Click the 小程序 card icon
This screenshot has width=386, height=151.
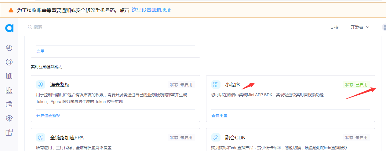point(216,85)
